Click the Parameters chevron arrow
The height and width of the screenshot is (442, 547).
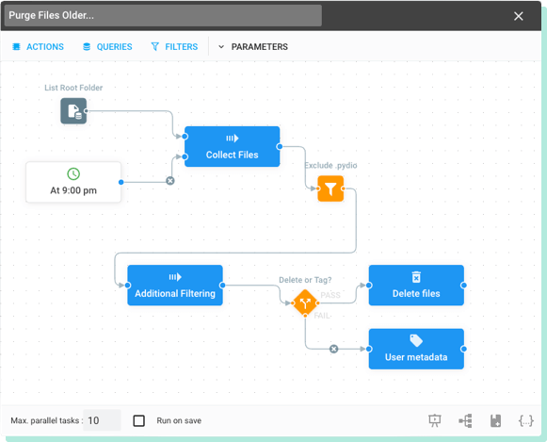point(221,47)
